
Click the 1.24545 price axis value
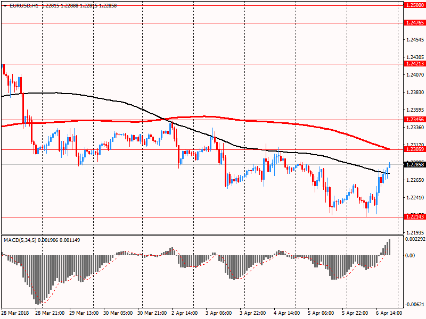click(415, 40)
